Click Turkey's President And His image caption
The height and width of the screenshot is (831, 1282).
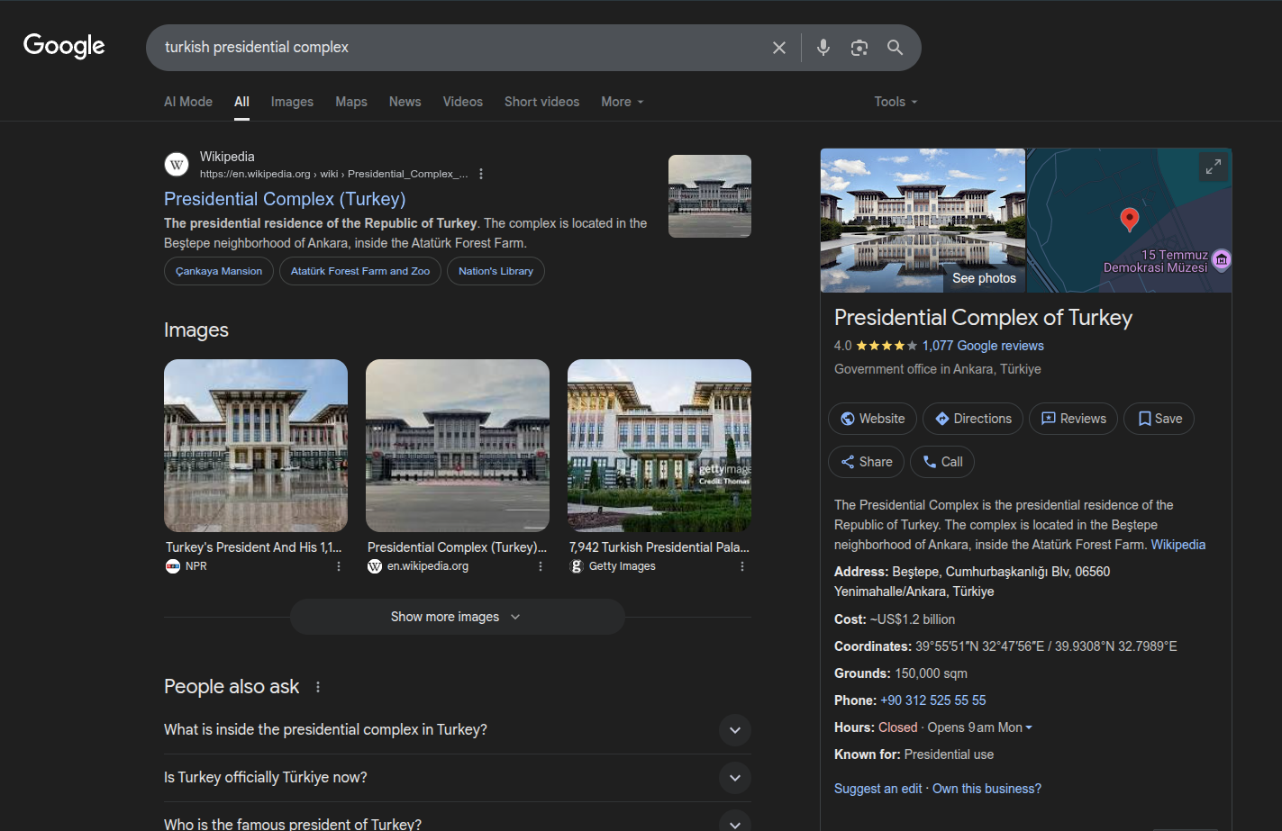coord(254,547)
